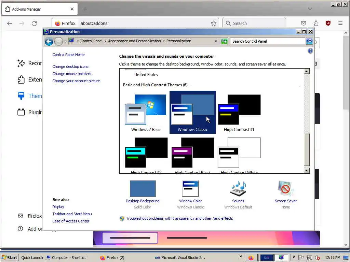The width and height of the screenshot is (350, 262).
Task: Click the about:addons URL bar
Action: pyautogui.click(x=135, y=24)
